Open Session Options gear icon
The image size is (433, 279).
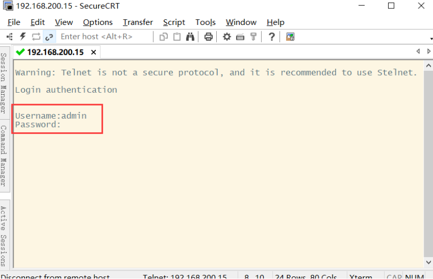[x=227, y=37]
